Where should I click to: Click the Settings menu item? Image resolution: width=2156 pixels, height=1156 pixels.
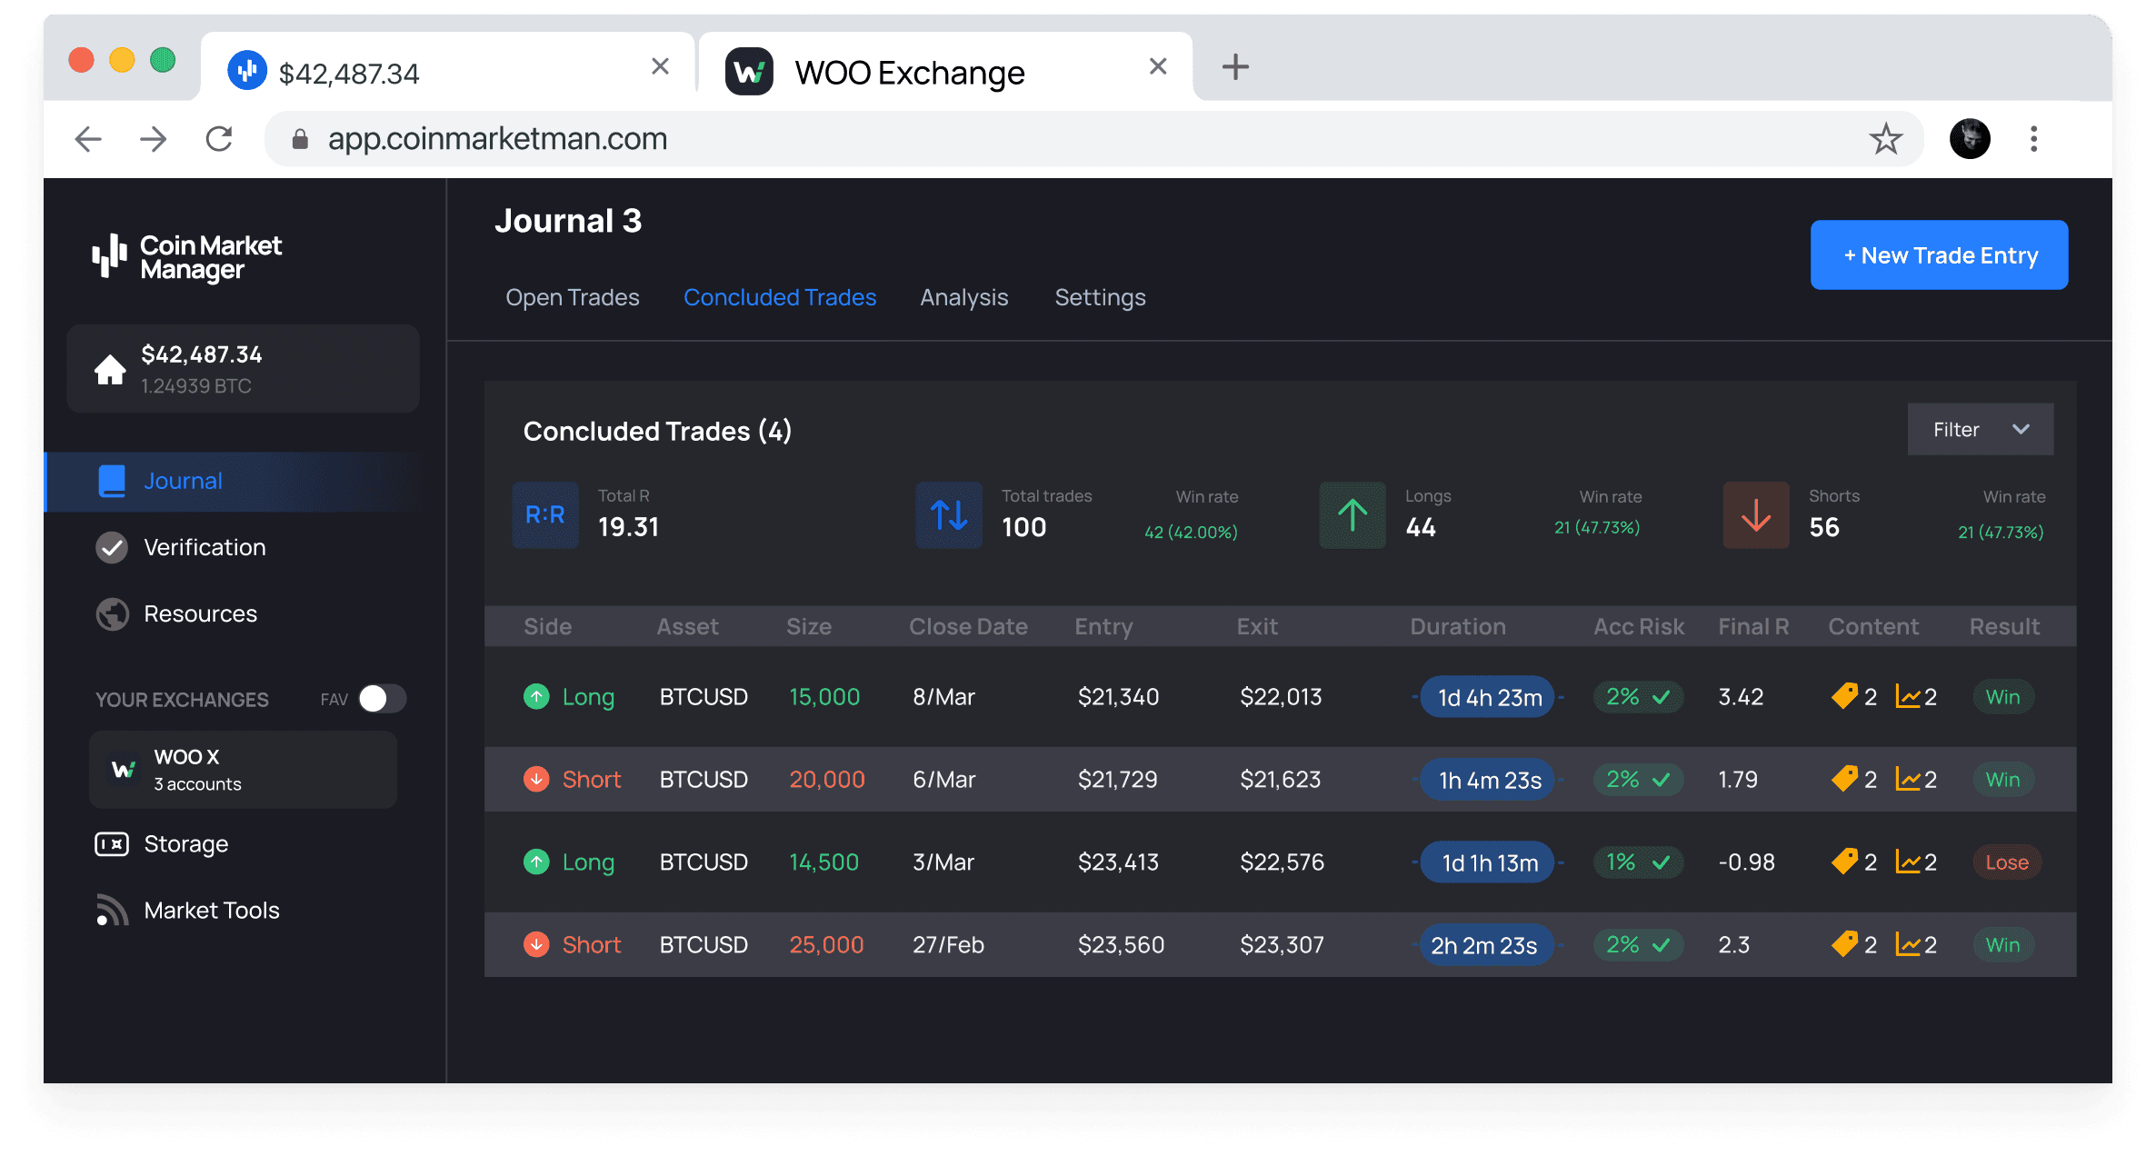pos(1100,296)
